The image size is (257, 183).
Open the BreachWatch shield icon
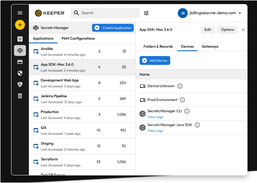pos(20,84)
